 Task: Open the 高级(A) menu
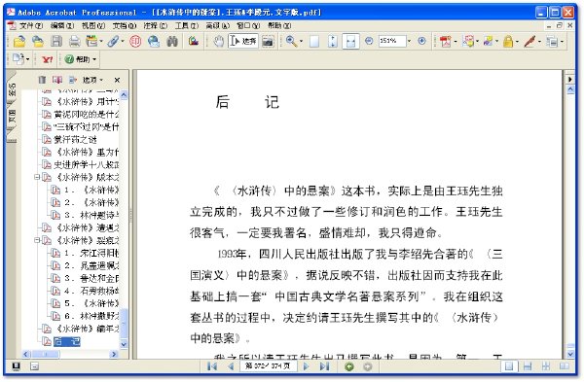coord(217,25)
